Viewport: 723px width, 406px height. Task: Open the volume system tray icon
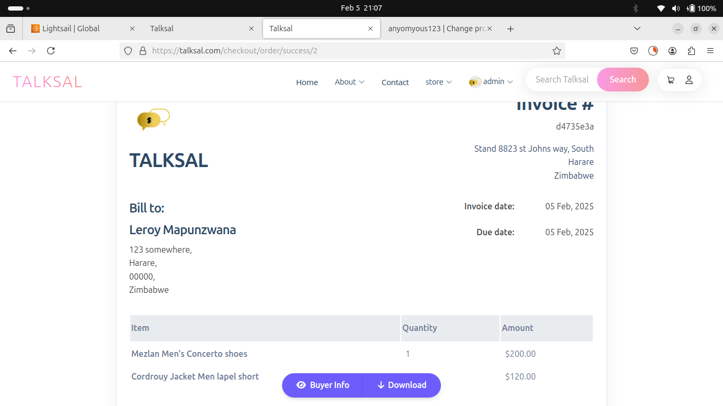(676, 8)
